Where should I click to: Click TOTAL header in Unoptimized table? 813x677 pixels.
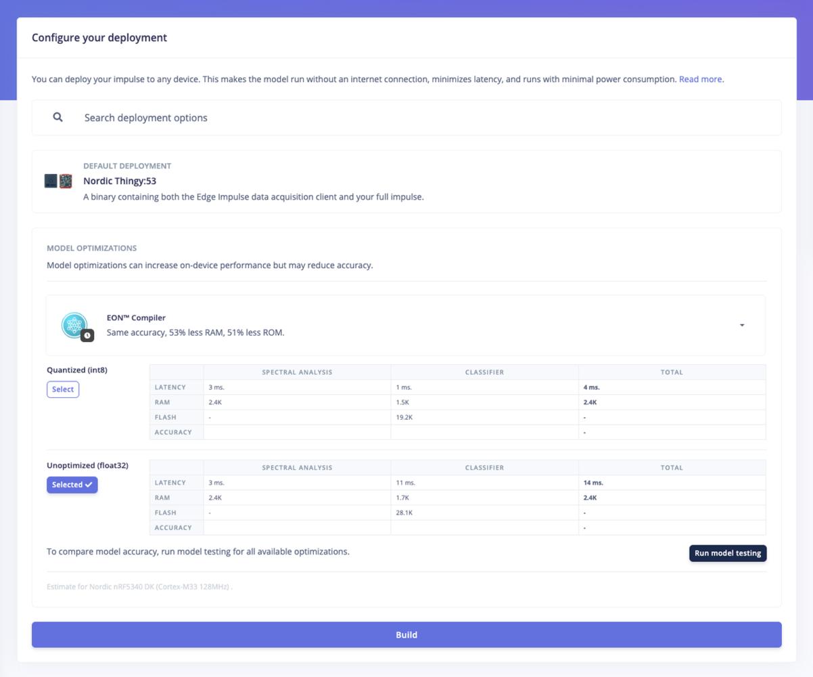pyautogui.click(x=672, y=468)
